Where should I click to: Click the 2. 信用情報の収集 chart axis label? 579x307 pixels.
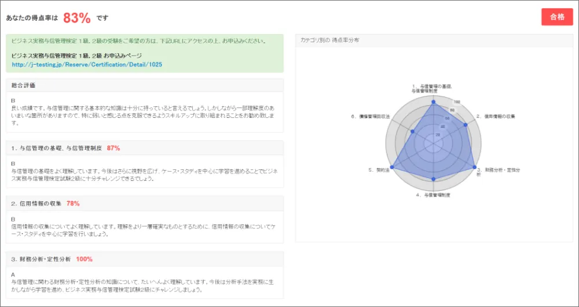tap(495, 116)
